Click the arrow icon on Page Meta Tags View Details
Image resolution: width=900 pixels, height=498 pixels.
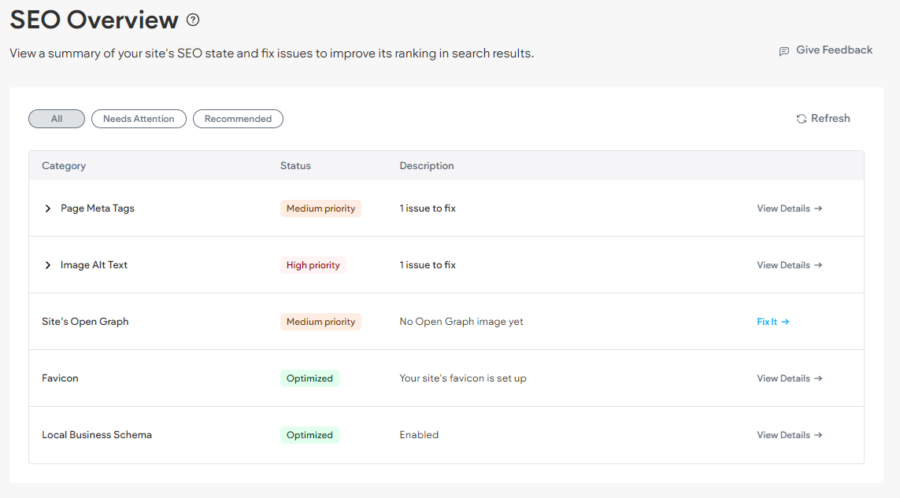[x=819, y=208]
